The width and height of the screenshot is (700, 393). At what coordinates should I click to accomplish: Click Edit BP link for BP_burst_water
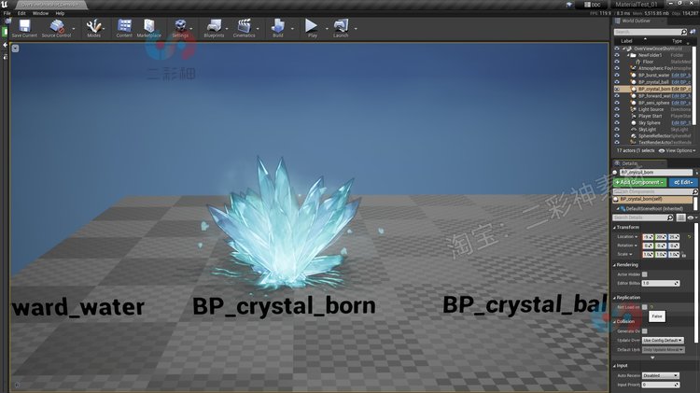(x=680, y=76)
